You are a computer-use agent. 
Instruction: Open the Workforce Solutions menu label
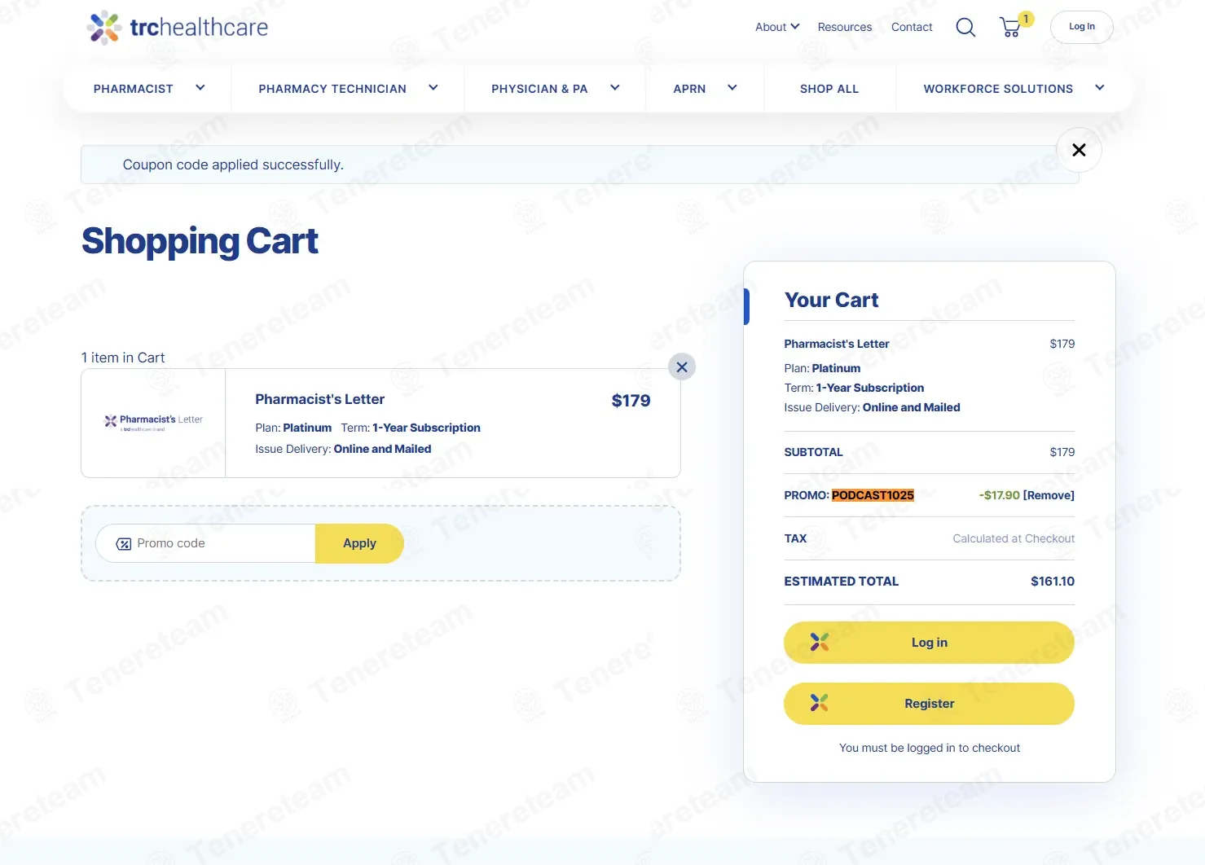tap(998, 89)
